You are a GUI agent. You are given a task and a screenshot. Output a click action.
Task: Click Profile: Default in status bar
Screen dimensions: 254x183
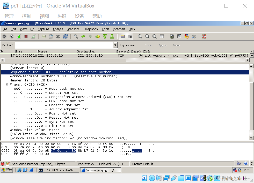pyautogui.click(x=143, y=164)
